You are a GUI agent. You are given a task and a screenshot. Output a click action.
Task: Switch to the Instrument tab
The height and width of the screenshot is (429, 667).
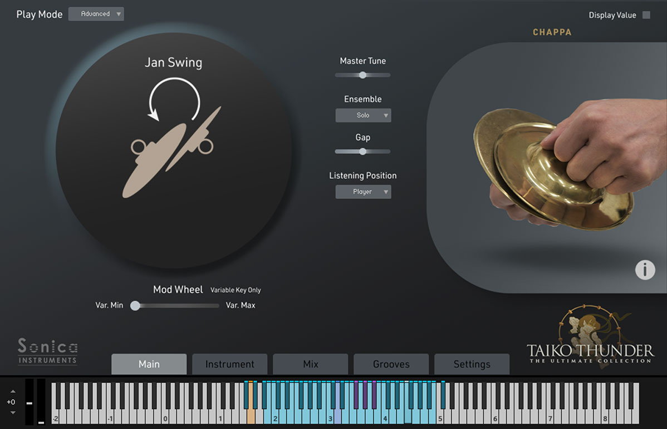(229, 364)
